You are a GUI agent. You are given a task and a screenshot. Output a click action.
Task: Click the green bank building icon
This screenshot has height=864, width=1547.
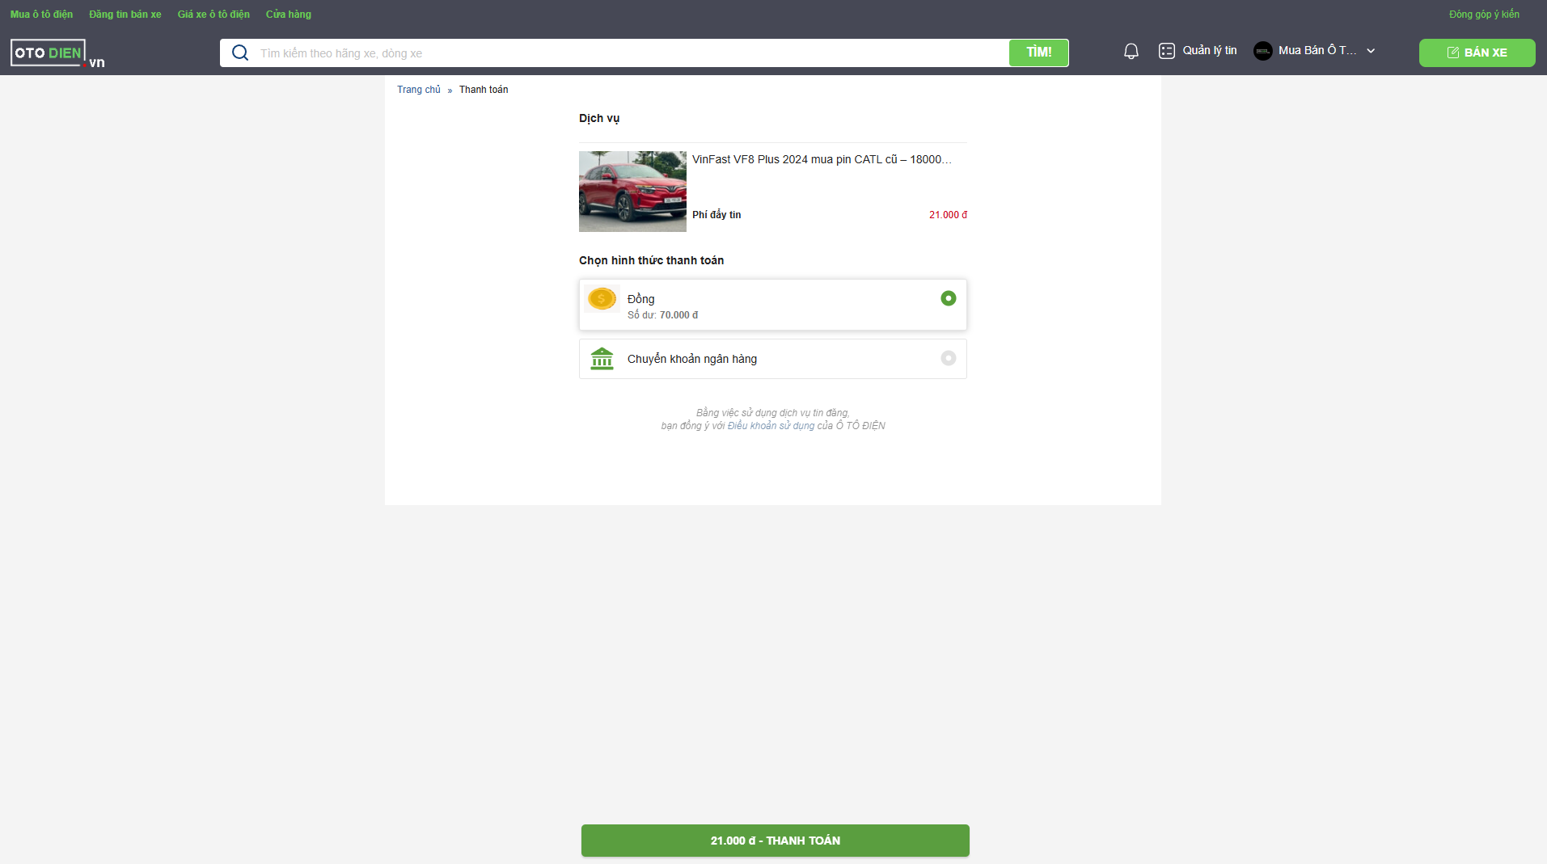[602, 359]
